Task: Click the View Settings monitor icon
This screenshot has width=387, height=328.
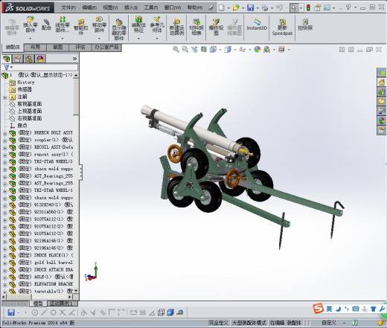Action: pos(281,50)
